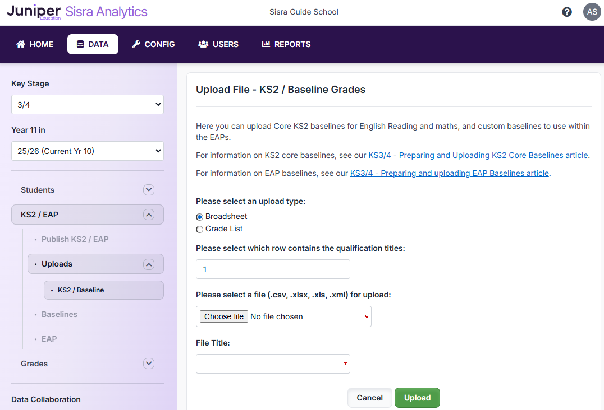This screenshot has height=410, width=604.
Task: Select the Broadsheet upload type
Action: pyautogui.click(x=200, y=217)
